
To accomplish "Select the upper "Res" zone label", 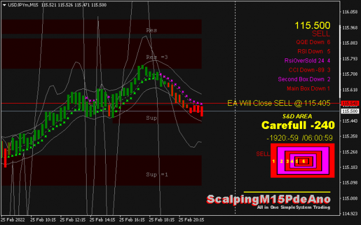I will 151,30.
